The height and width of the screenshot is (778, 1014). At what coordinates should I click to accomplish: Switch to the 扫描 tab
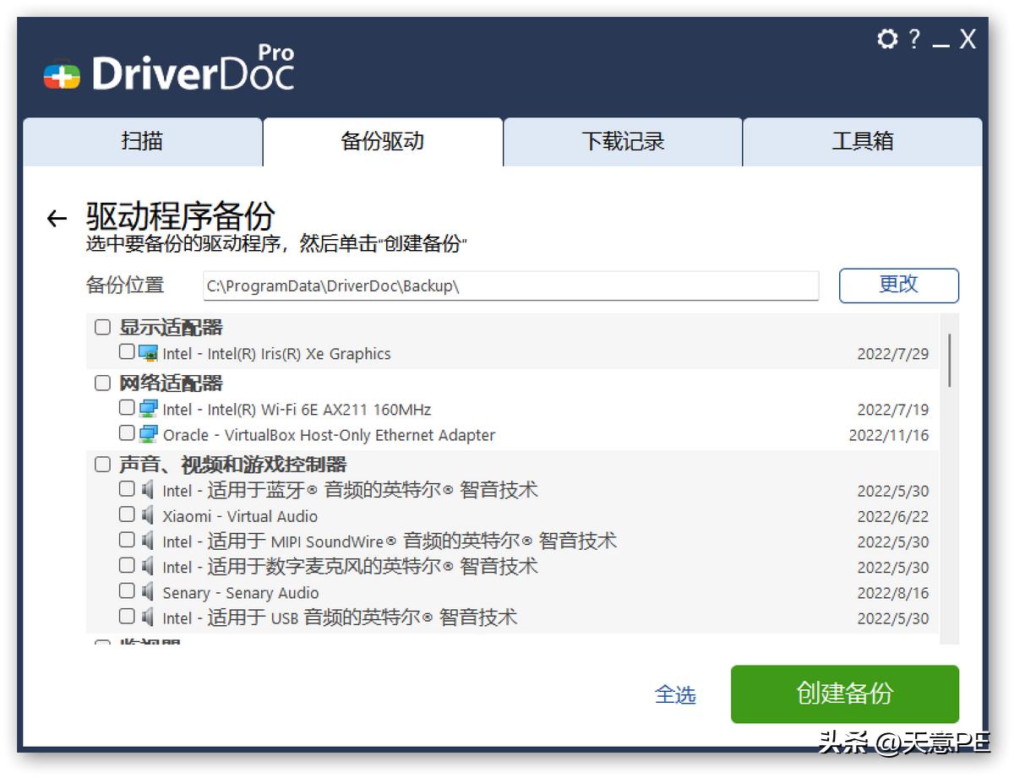tap(143, 141)
